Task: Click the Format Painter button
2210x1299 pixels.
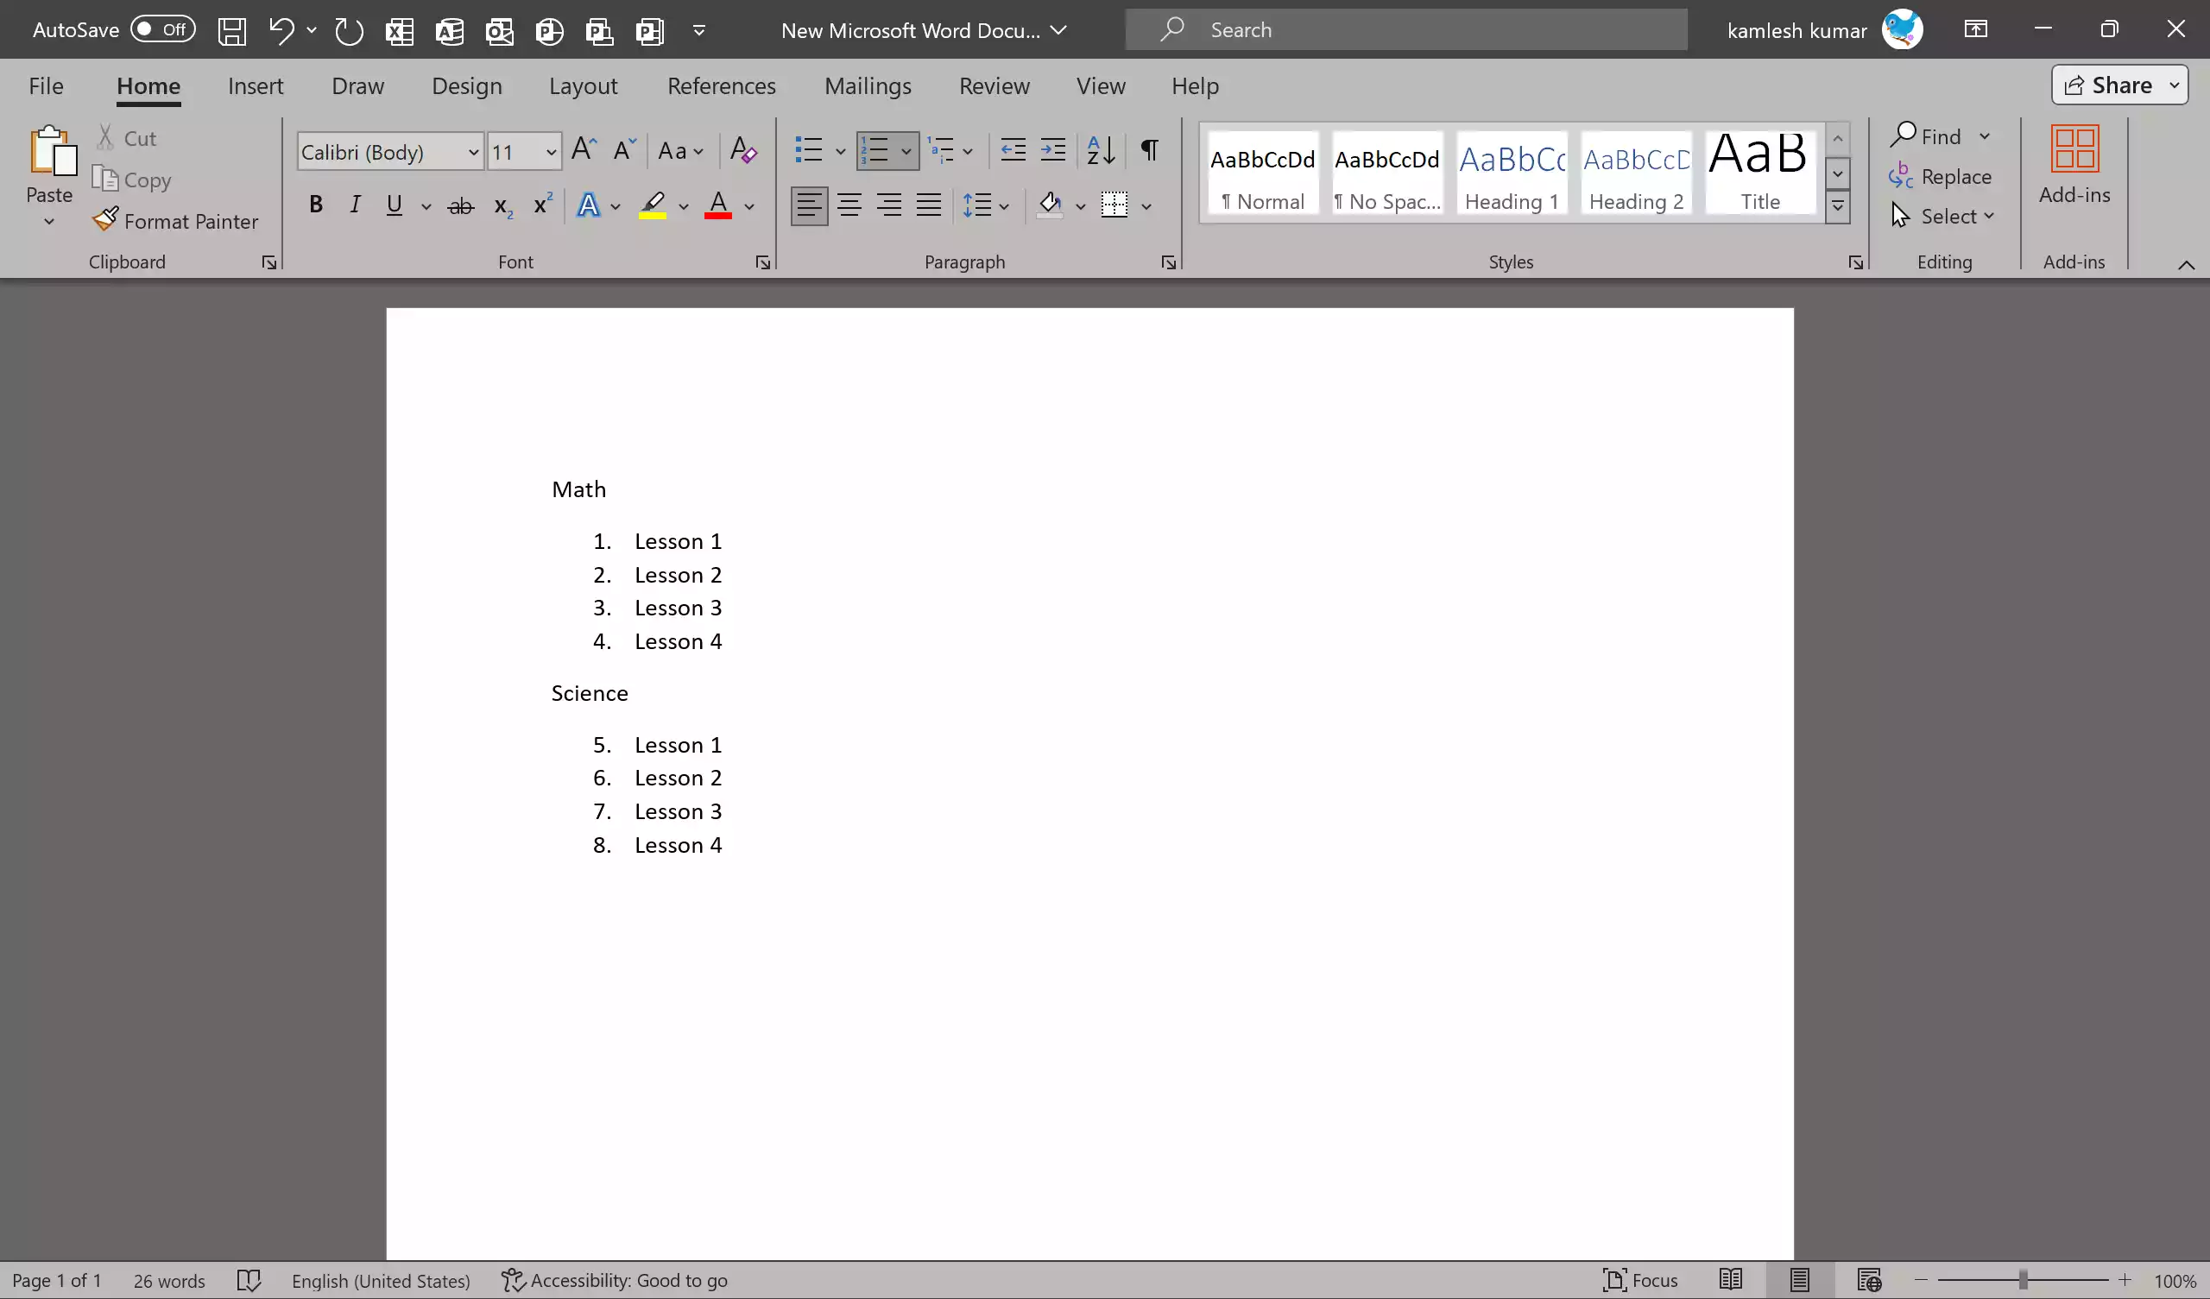Action: click(176, 221)
